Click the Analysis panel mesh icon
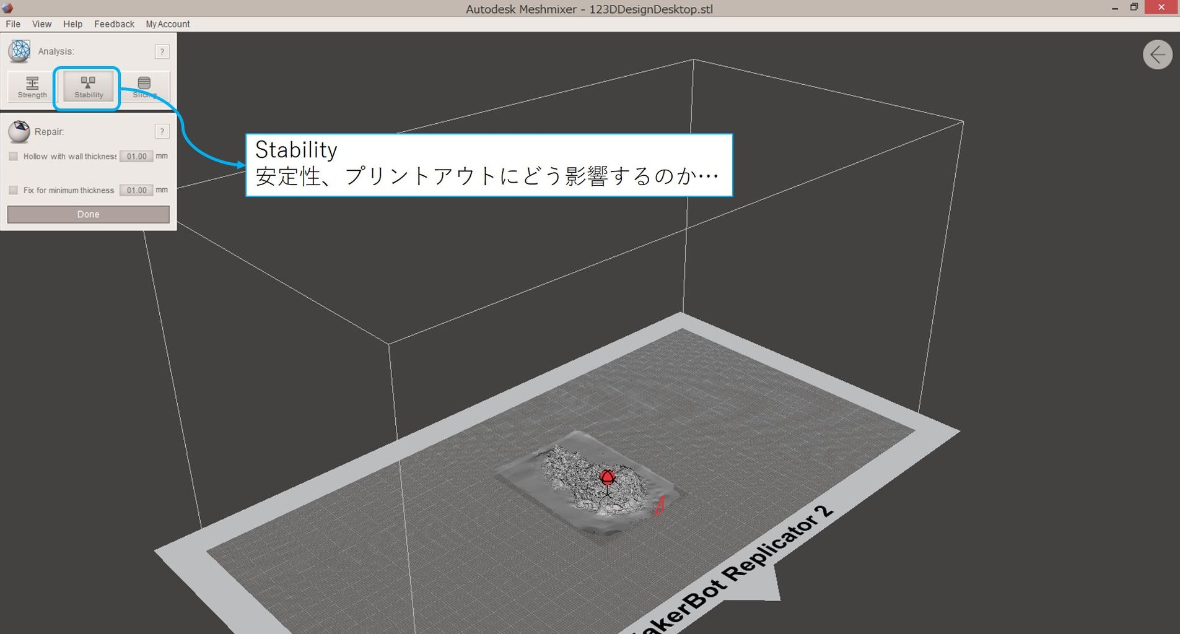 (x=19, y=51)
